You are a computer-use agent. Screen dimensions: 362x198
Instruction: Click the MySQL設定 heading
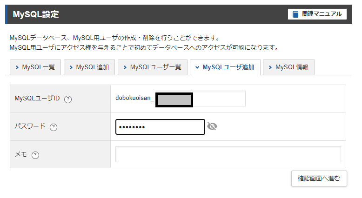[x=36, y=14]
